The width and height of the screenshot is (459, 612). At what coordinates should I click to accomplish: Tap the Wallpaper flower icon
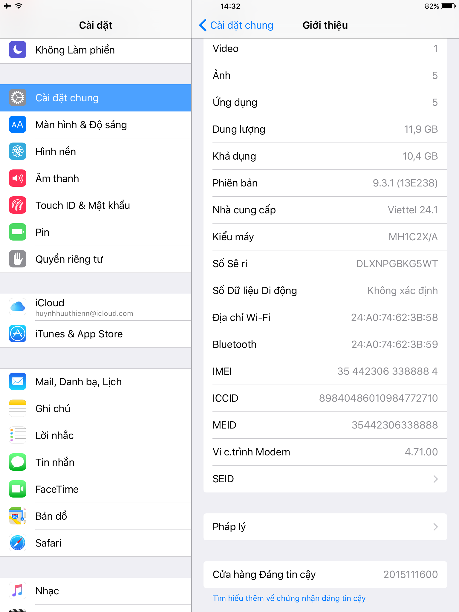[18, 151]
